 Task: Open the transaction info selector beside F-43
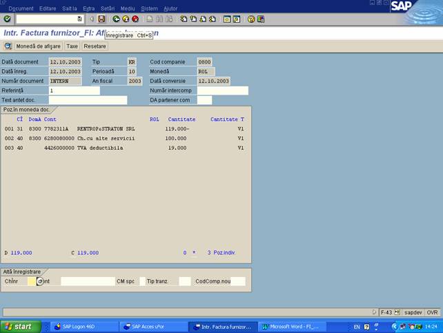[x=398, y=312]
